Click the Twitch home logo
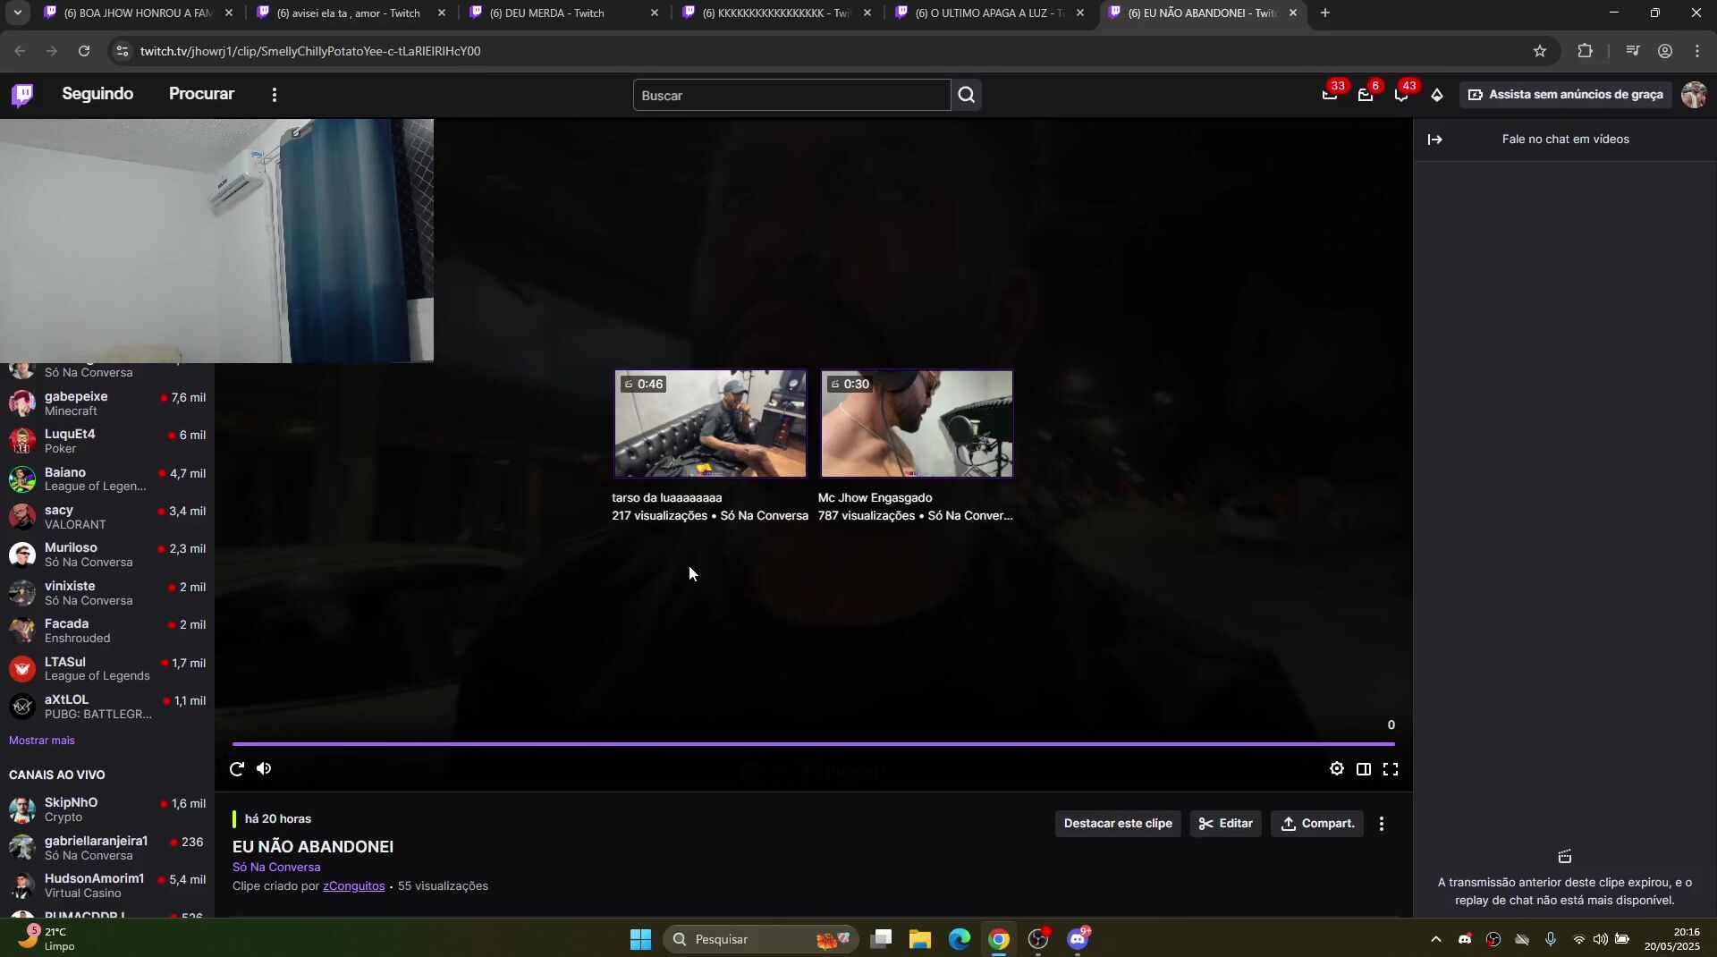This screenshot has height=957, width=1717. point(22,95)
